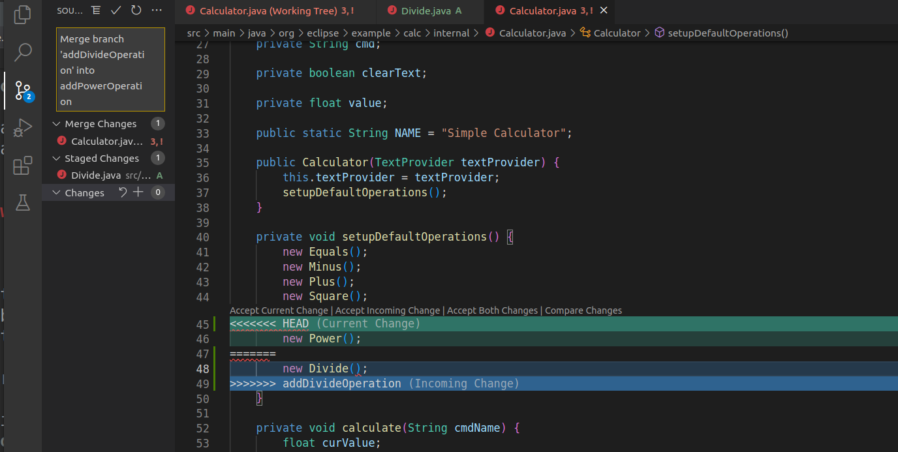The image size is (898, 452).
Task: Switch to the Divide.java tab
Action: (x=427, y=11)
